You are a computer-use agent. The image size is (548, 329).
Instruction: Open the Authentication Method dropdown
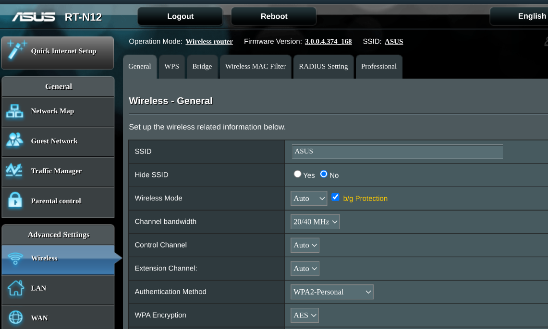click(332, 292)
